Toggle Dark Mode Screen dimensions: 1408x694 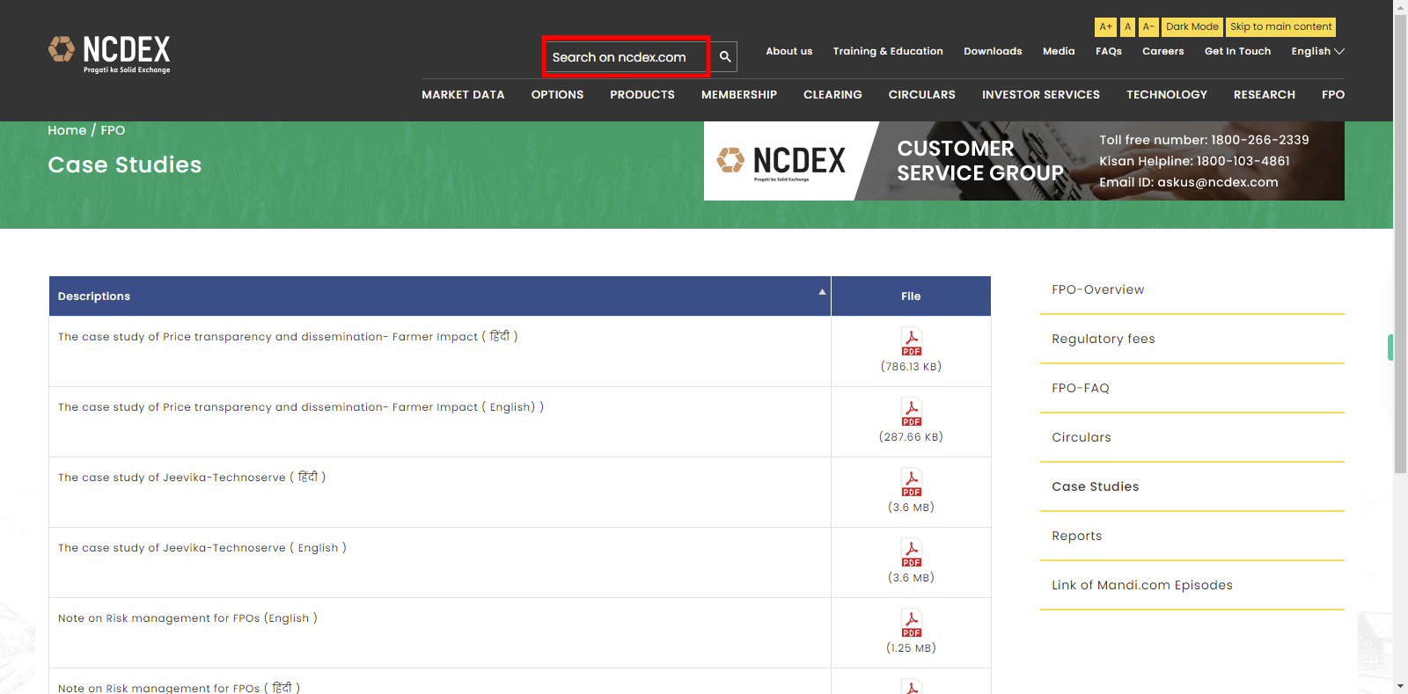click(x=1192, y=27)
